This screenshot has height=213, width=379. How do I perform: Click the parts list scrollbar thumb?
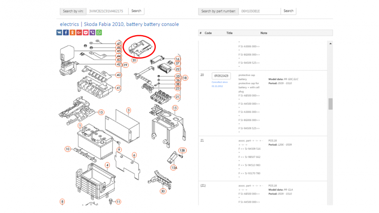330,104
